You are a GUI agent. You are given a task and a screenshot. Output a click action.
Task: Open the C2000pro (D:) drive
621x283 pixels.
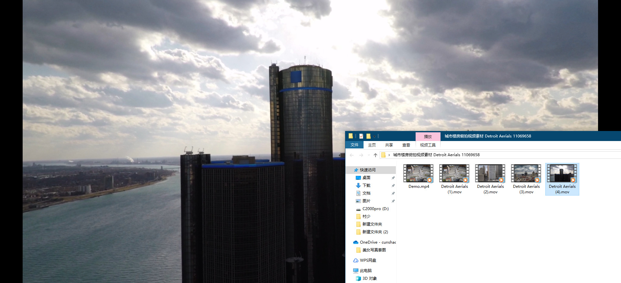tap(375, 209)
